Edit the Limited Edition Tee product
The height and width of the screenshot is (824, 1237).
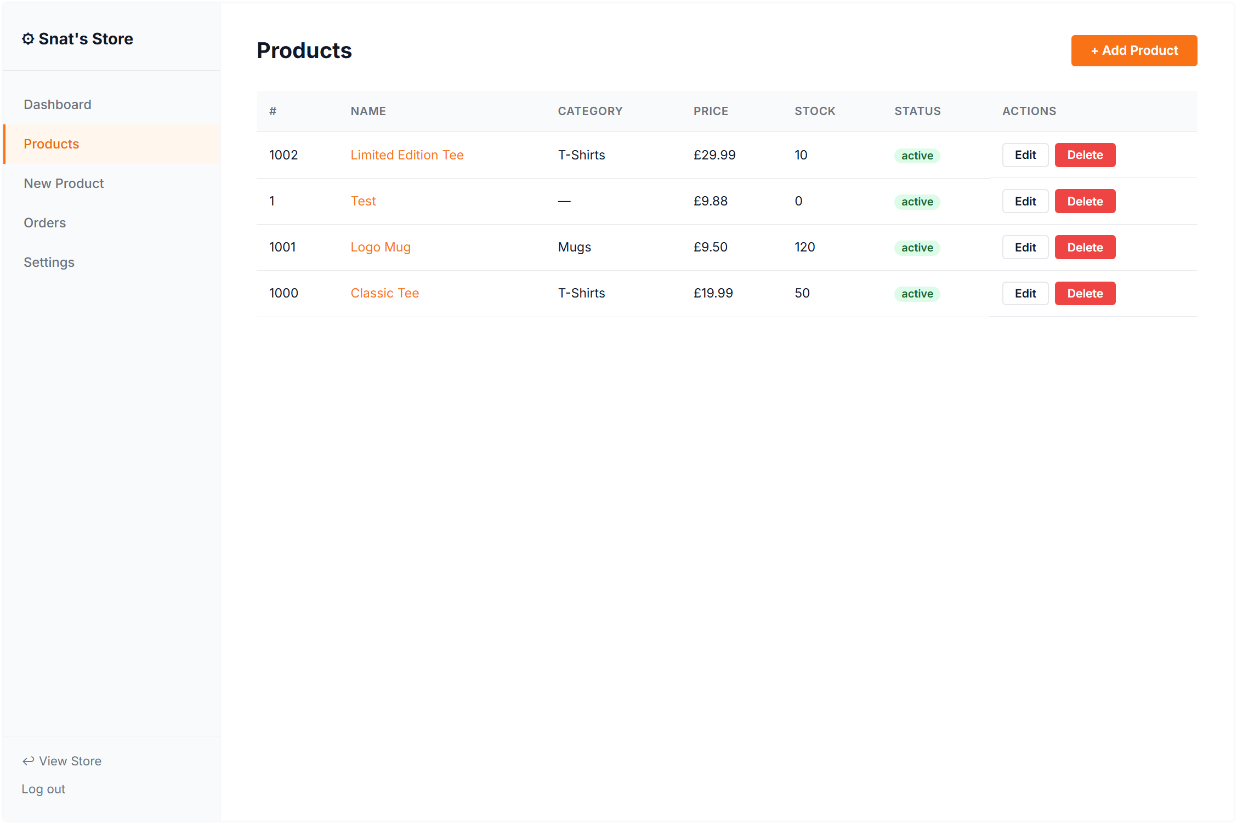[x=1025, y=155]
